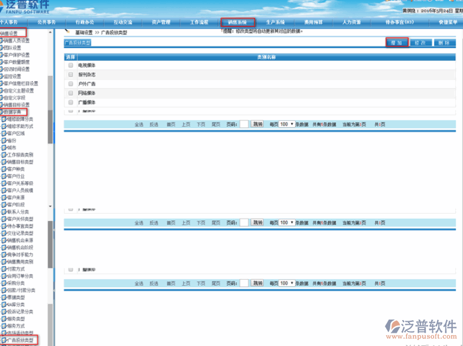Click the icon next to 采购分类
This screenshot has height=346, width=463.
pos(4,283)
